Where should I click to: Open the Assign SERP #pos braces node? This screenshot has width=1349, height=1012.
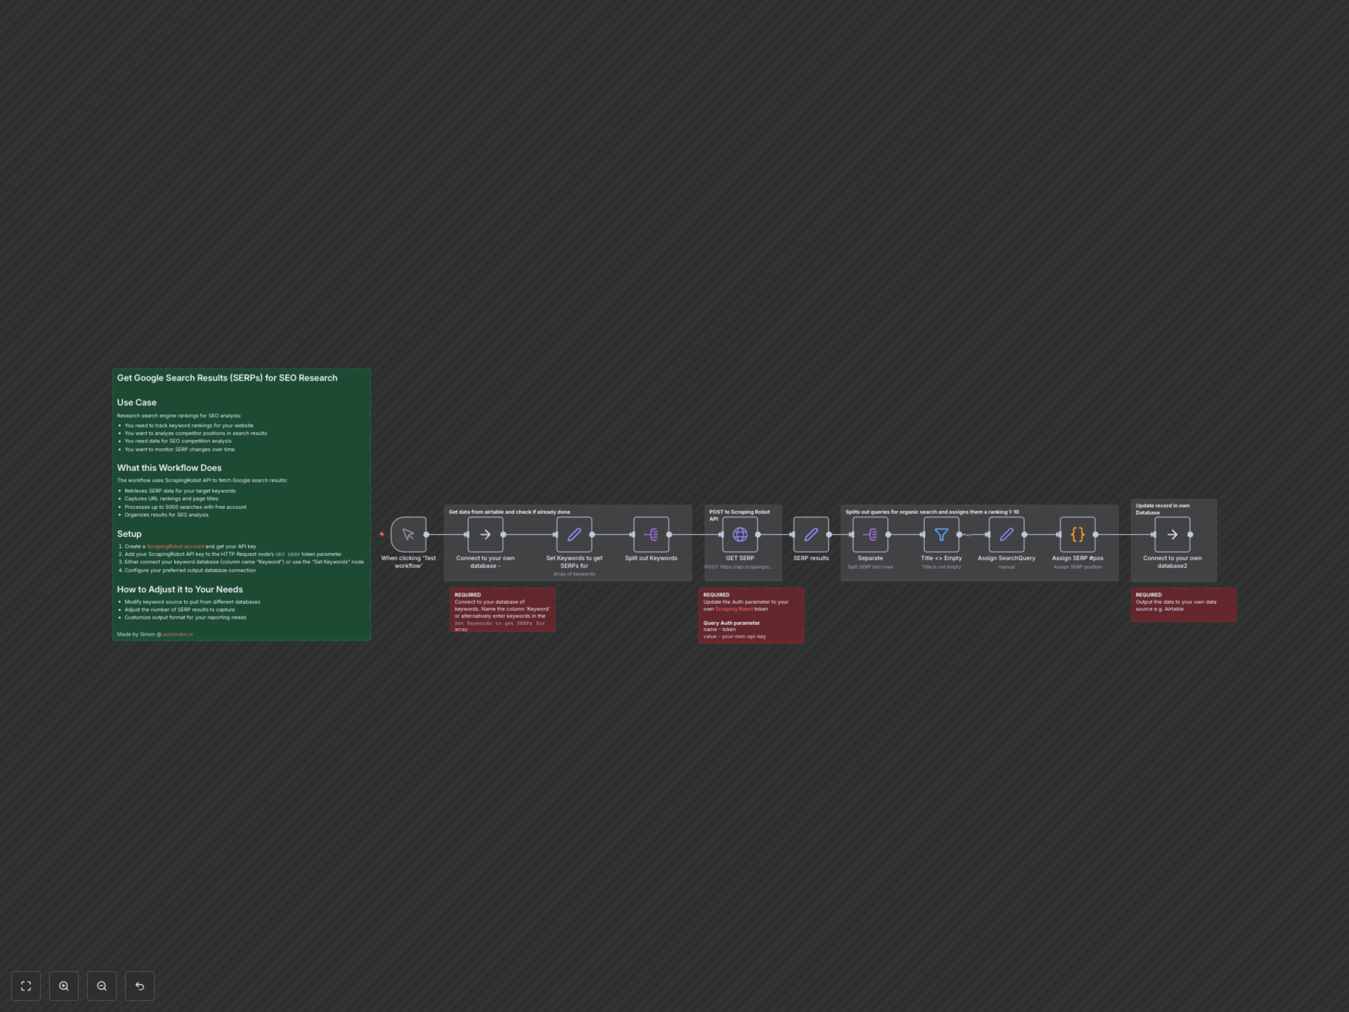tap(1077, 534)
